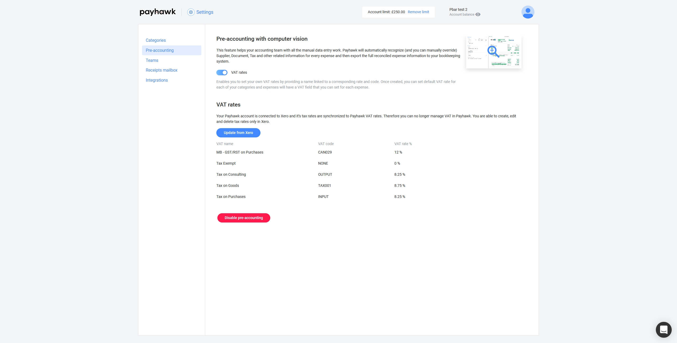Select the Tax on Purchases row name

[x=231, y=197]
